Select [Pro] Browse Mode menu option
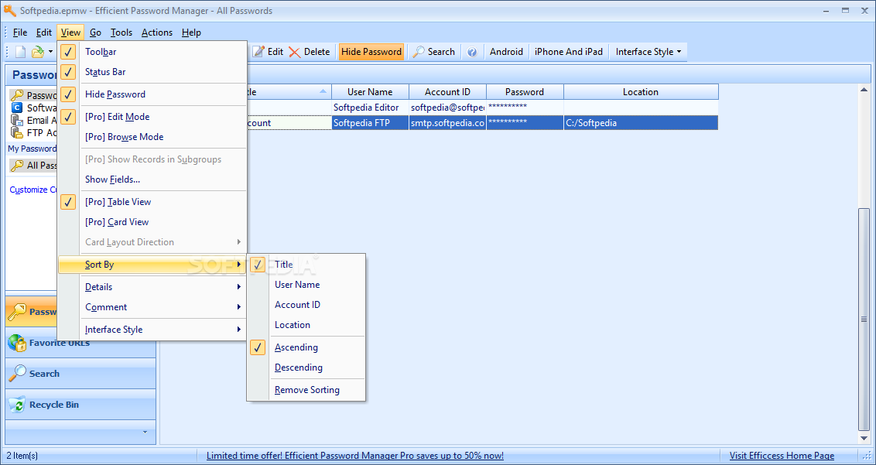 (152, 137)
